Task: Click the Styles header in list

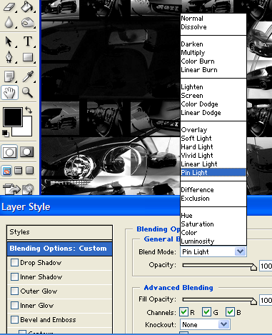Action: coord(60,232)
